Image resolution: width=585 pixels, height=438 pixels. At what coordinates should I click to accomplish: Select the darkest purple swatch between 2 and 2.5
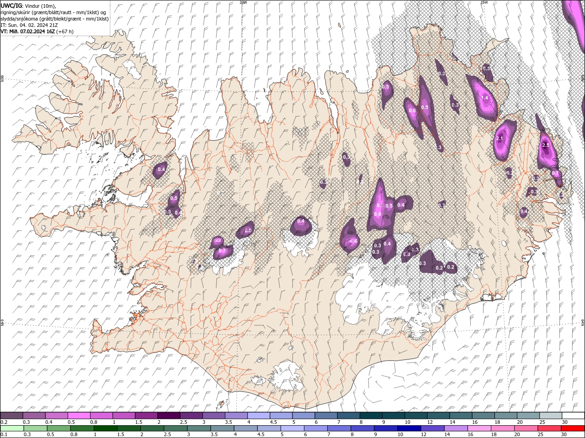(169, 416)
